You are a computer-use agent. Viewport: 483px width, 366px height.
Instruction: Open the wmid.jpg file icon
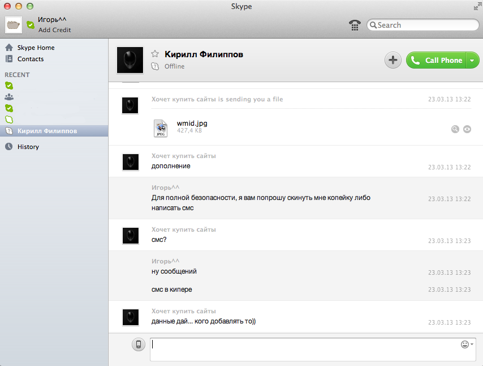(161, 128)
